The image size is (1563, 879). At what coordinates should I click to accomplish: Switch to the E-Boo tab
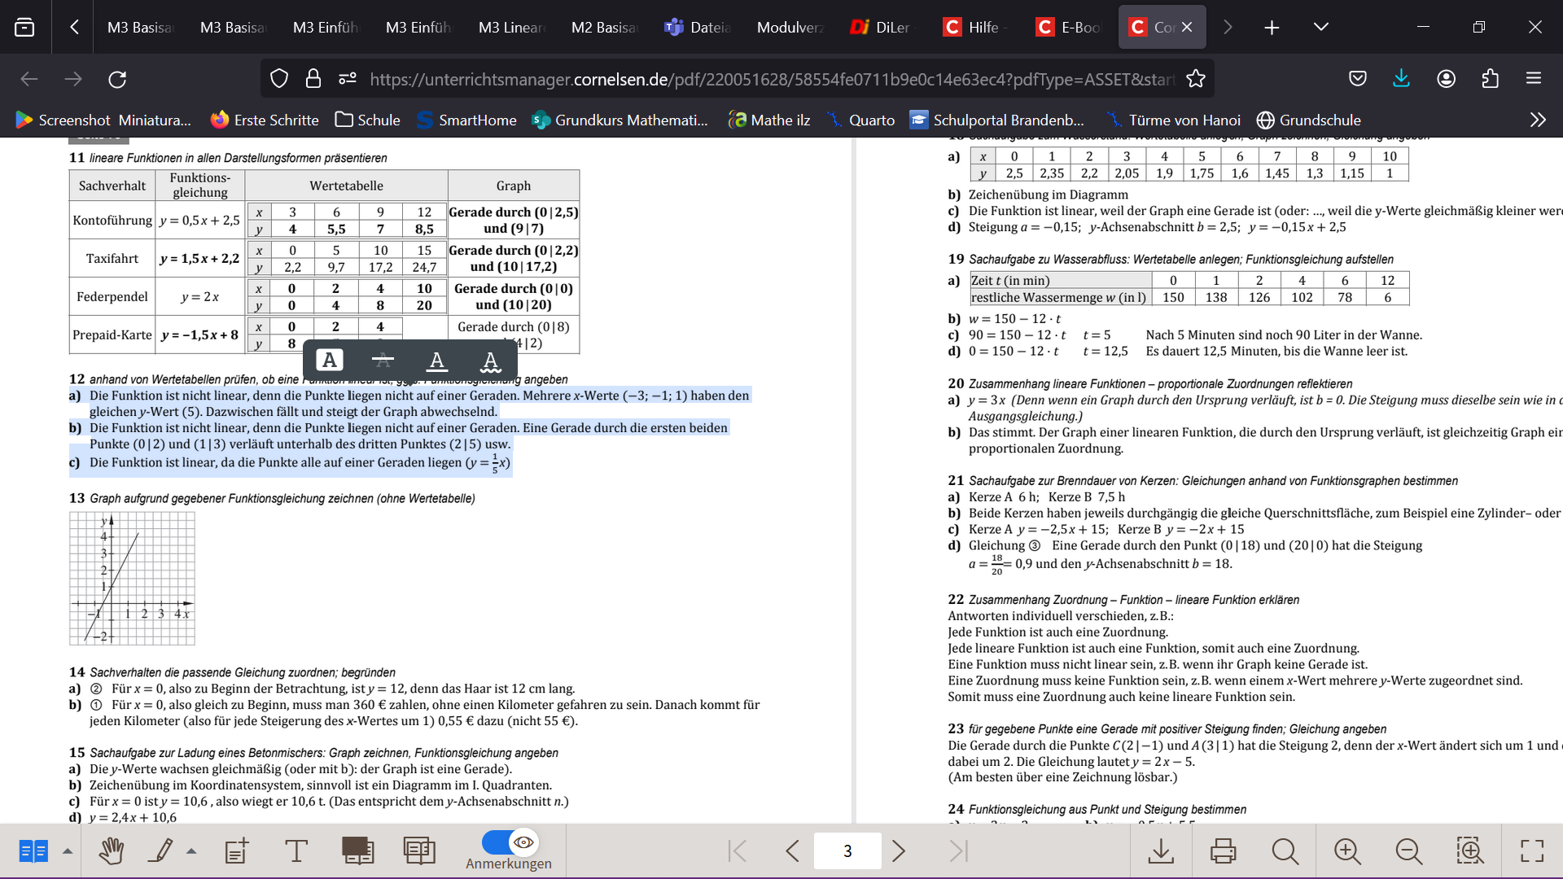[1070, 27]
